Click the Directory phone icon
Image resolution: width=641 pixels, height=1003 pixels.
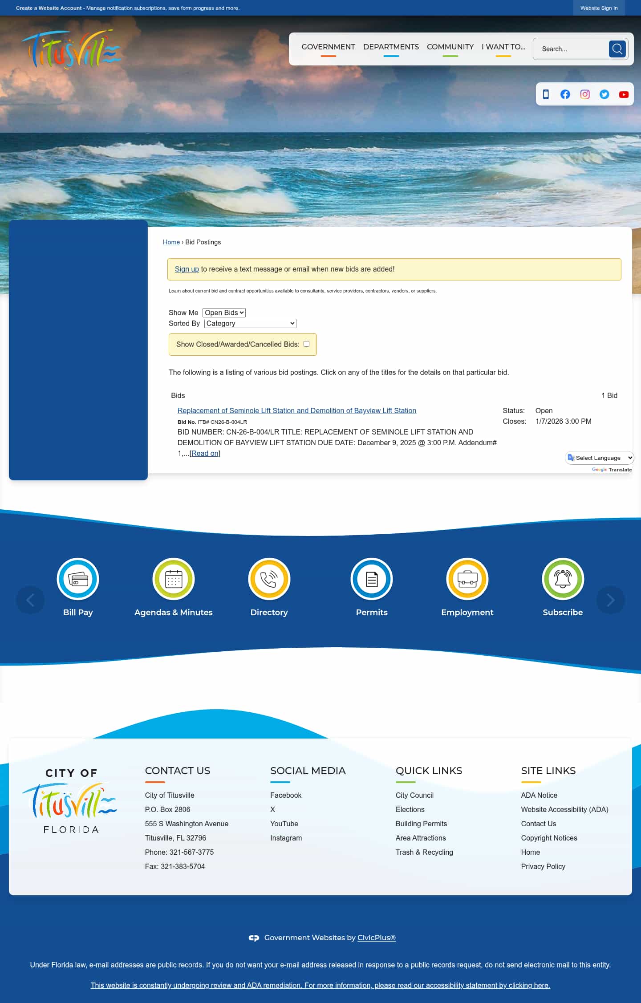269,579
